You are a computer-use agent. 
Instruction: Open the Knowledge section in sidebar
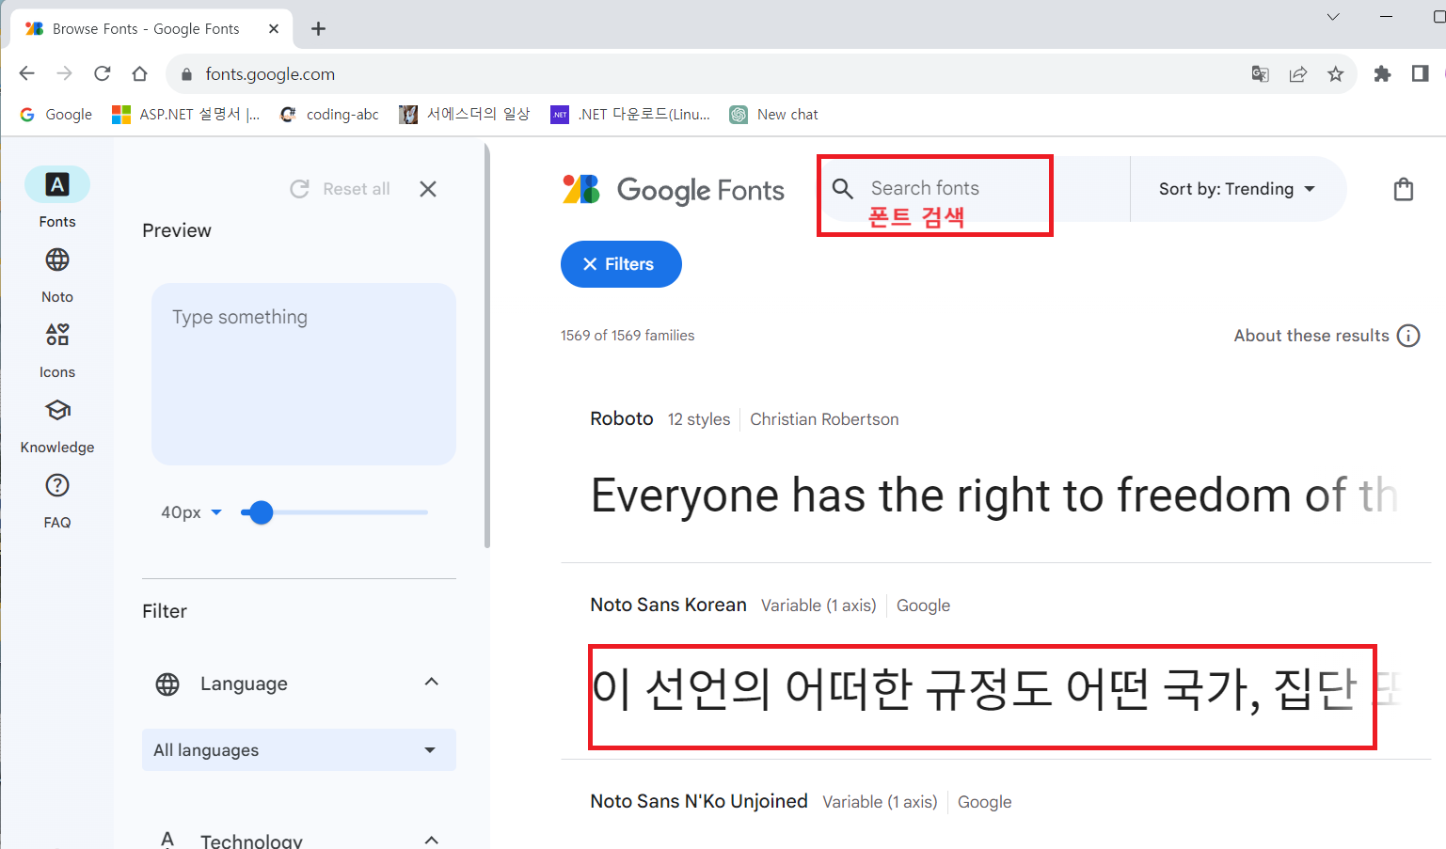tap(57, 425)
